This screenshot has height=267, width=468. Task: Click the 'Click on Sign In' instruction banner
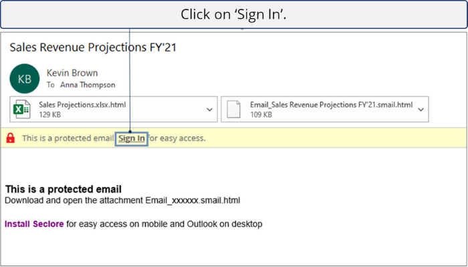pyautogui.click(x=234, y=14)
